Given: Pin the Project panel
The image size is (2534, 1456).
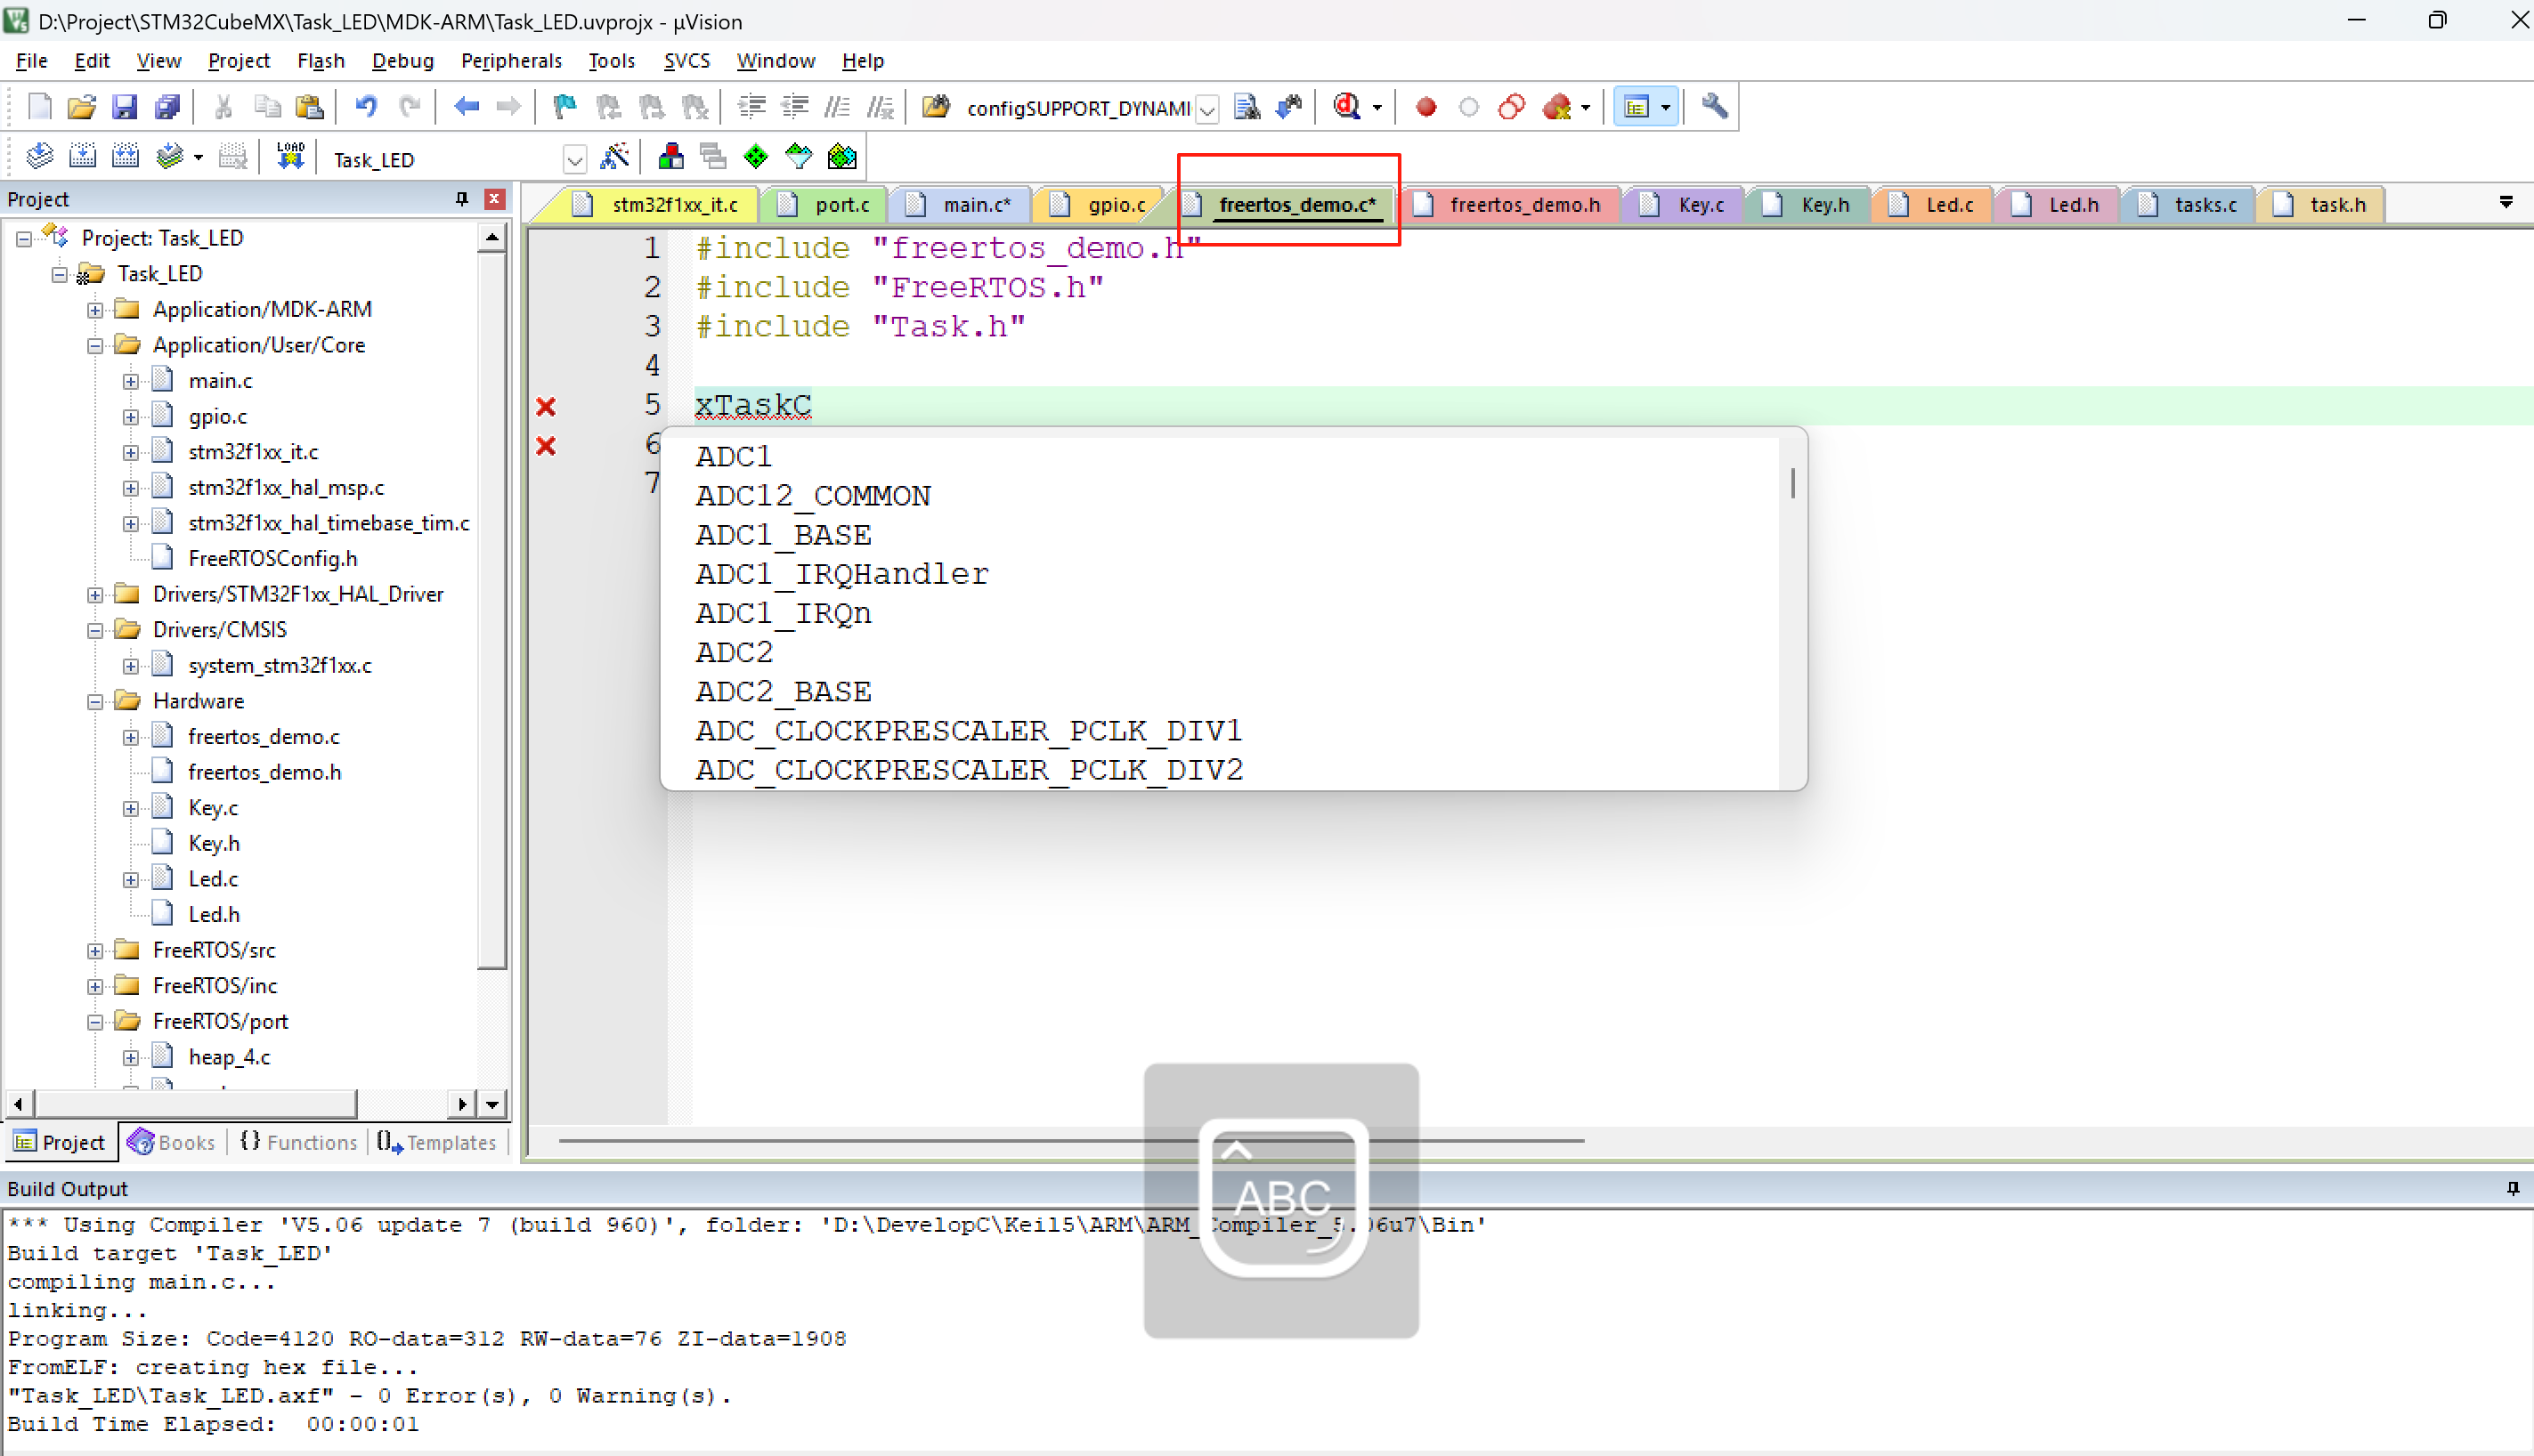Looking at the screenshot, I should tap(461, 199).
